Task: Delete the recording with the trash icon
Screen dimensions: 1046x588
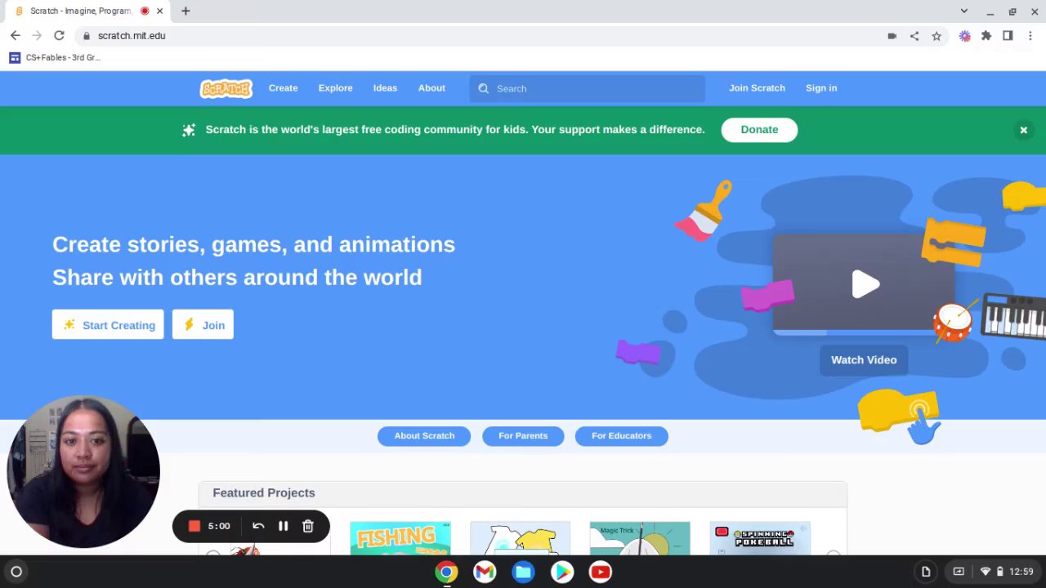Action: click(x=308, y=526)
